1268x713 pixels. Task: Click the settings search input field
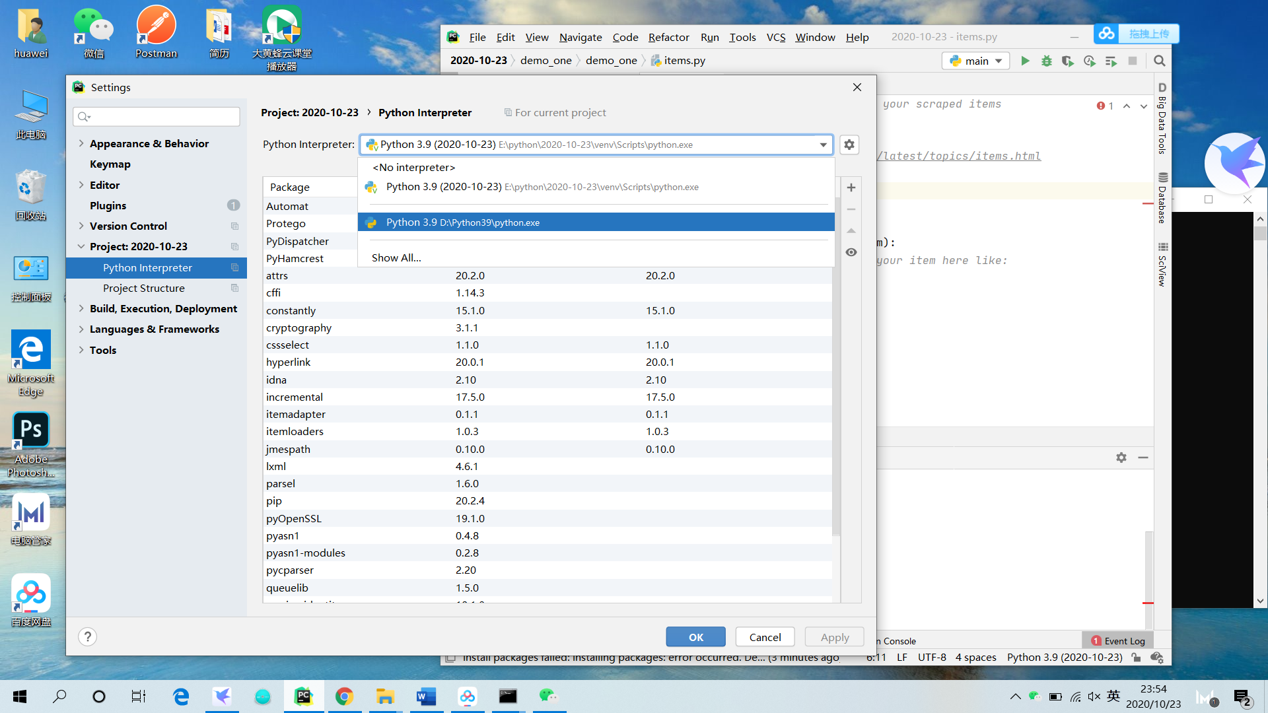[157, 117]
